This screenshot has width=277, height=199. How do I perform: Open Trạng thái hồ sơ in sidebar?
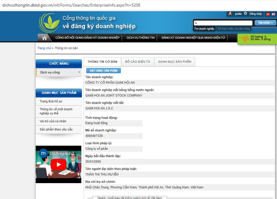[x=51, y=101]
